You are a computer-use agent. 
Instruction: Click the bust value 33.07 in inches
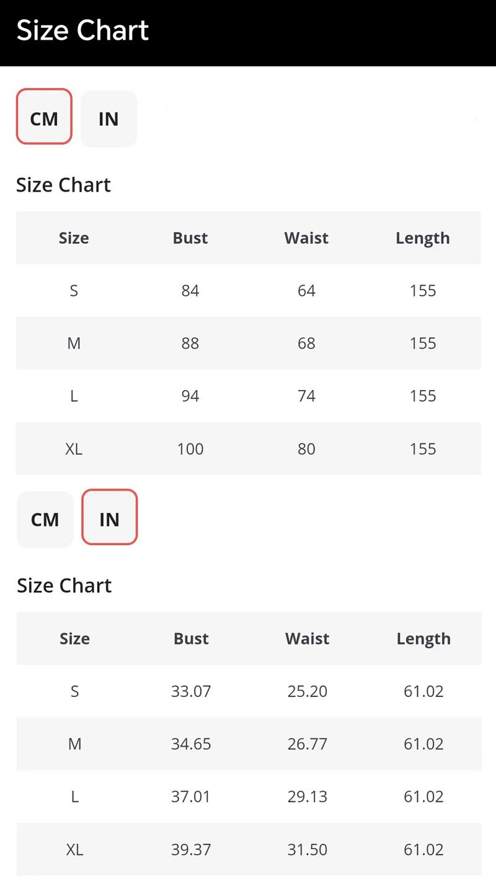pyautogui.click(x=191, y=691)
